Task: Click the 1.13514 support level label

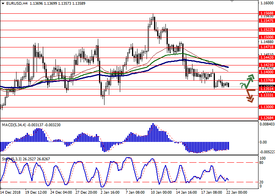Action: tap(266, 89)
